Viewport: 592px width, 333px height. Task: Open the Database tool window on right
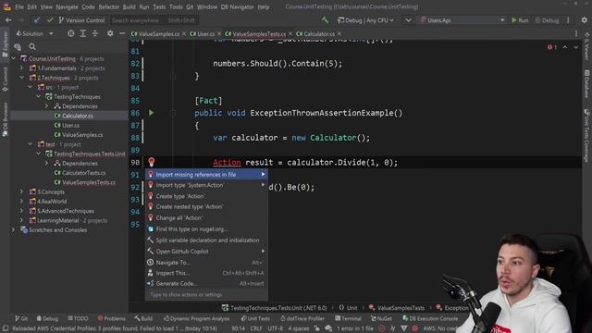tap(586, 84)
